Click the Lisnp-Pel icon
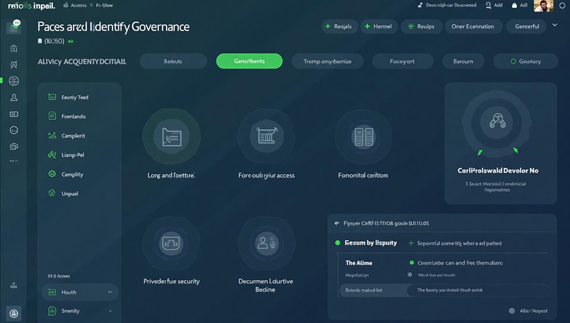 point(52,155)
